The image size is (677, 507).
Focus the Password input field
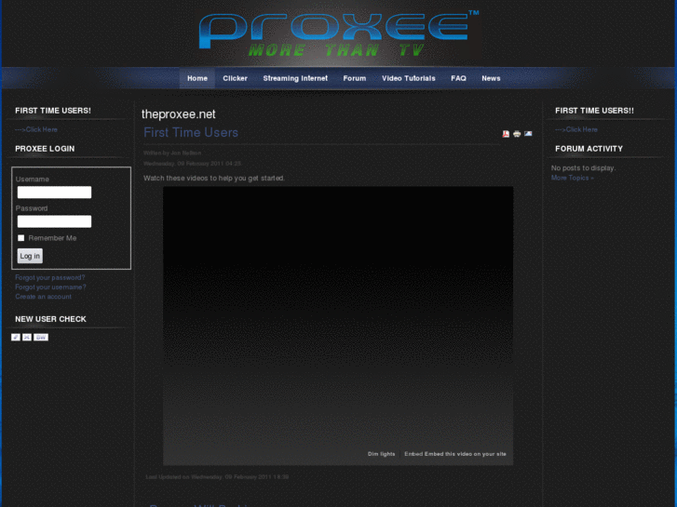coord(54,221)
